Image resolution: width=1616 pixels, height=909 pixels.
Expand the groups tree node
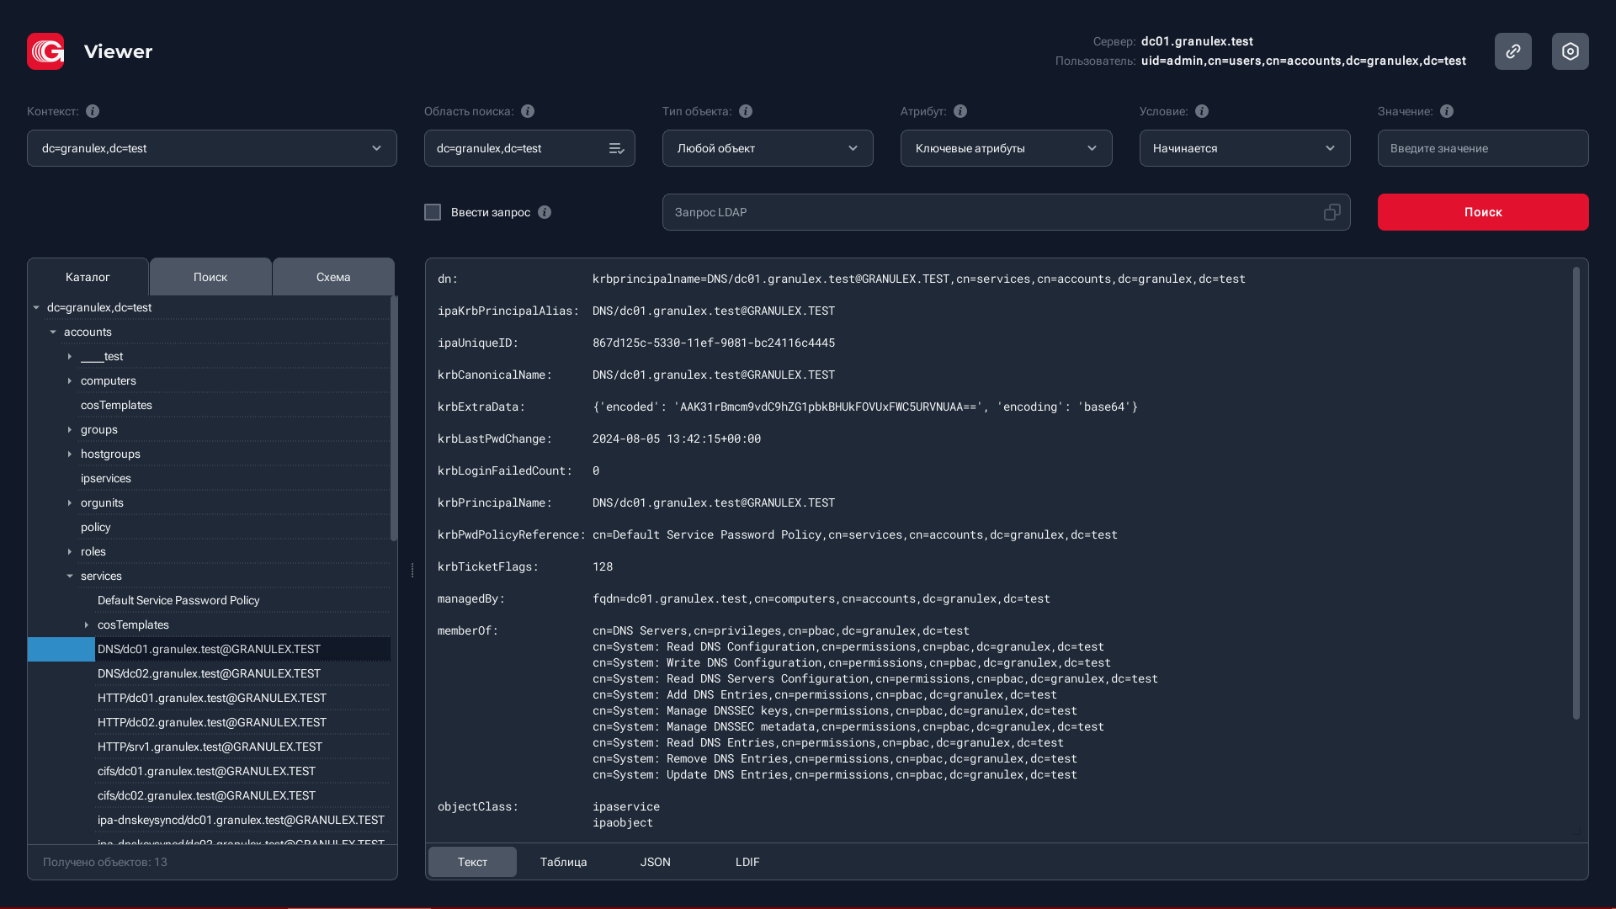[x=70, y=430]
